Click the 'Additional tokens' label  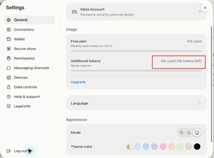coord(86,61)
